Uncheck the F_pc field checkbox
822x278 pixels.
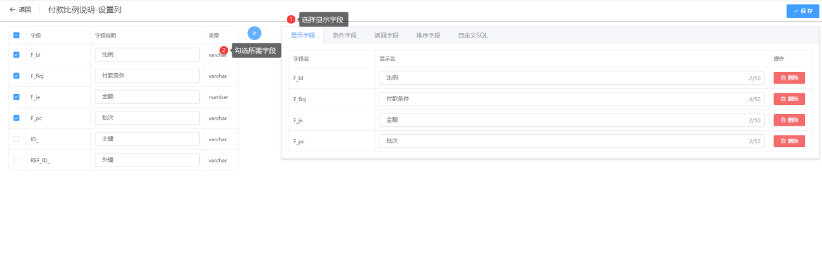pos(16,118)
